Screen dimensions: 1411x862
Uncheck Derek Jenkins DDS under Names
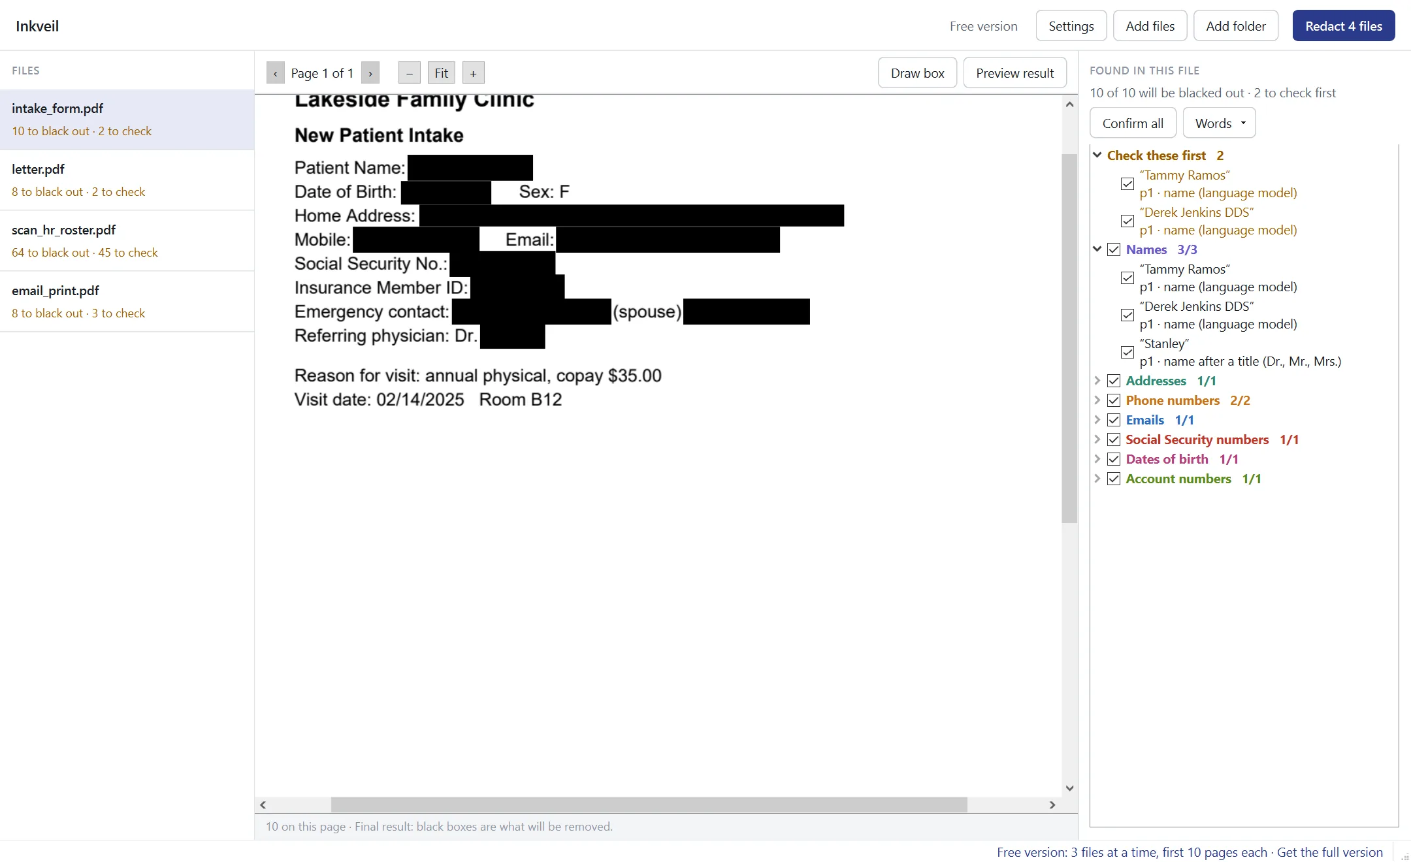[1127, 315]
